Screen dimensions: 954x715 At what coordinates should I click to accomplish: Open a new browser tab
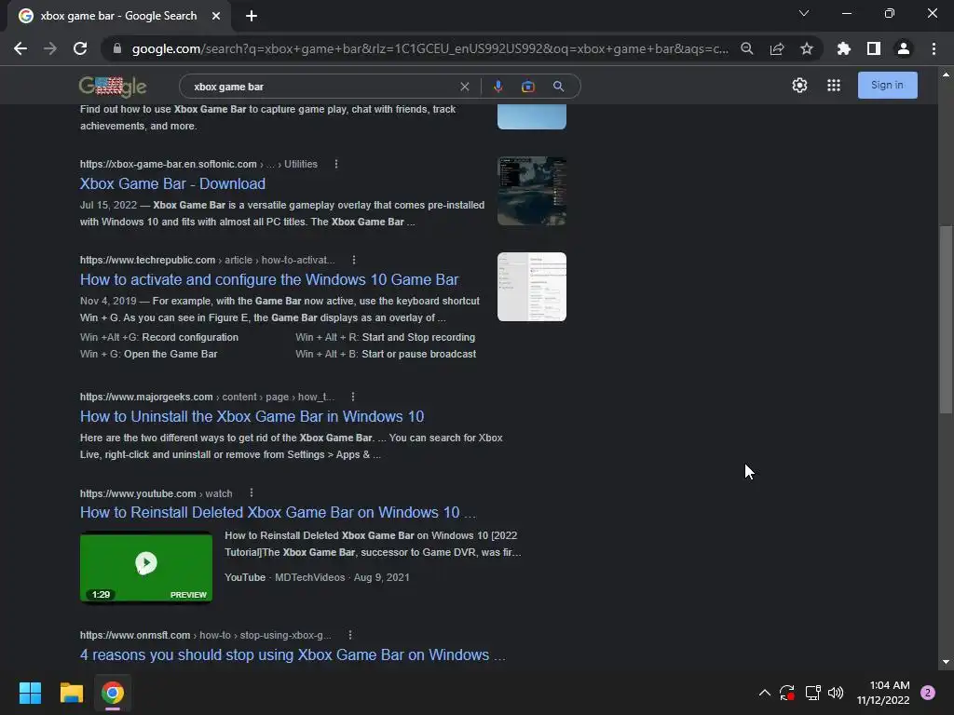pos(252,16)
